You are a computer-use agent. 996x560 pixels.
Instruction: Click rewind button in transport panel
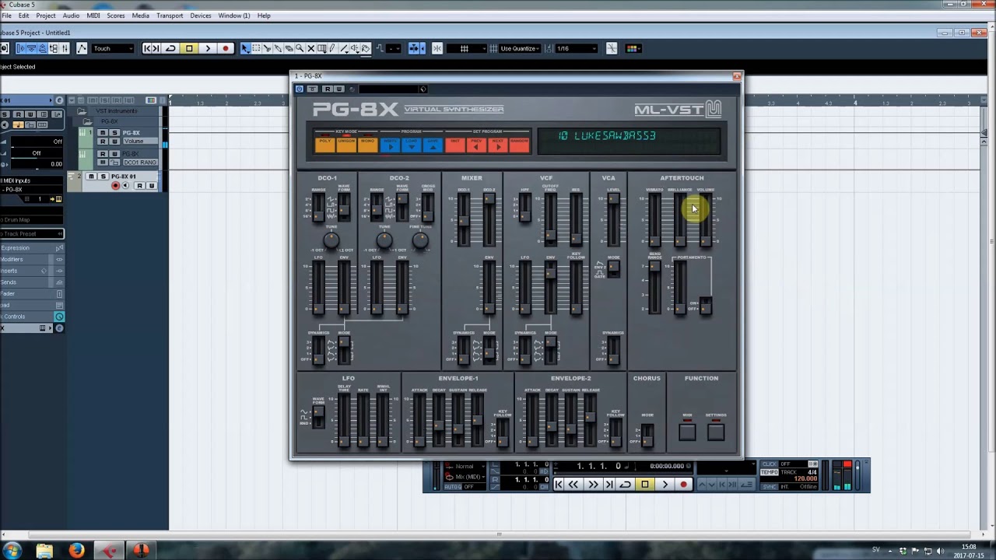pyautogui.click(x=573, y=485)
